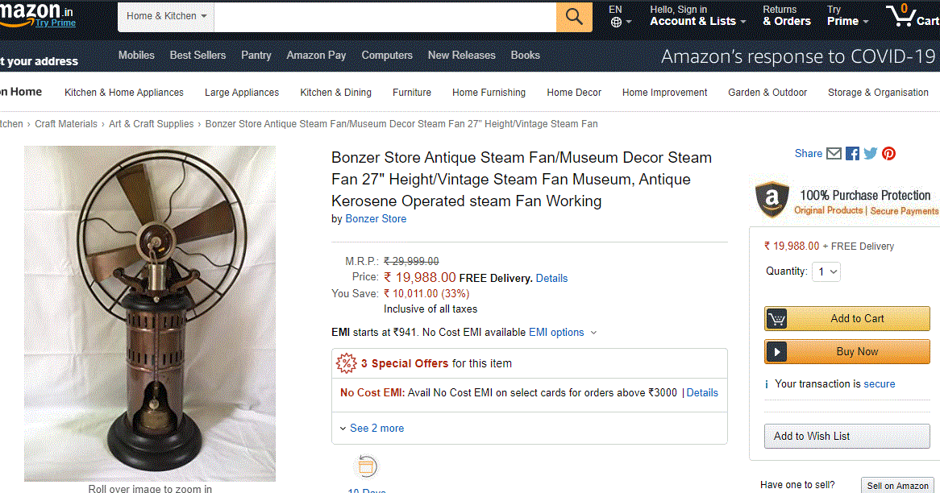Expand the EMI options chevron
The width and height of the screenshot is (940, 493).
click(594, 332)
